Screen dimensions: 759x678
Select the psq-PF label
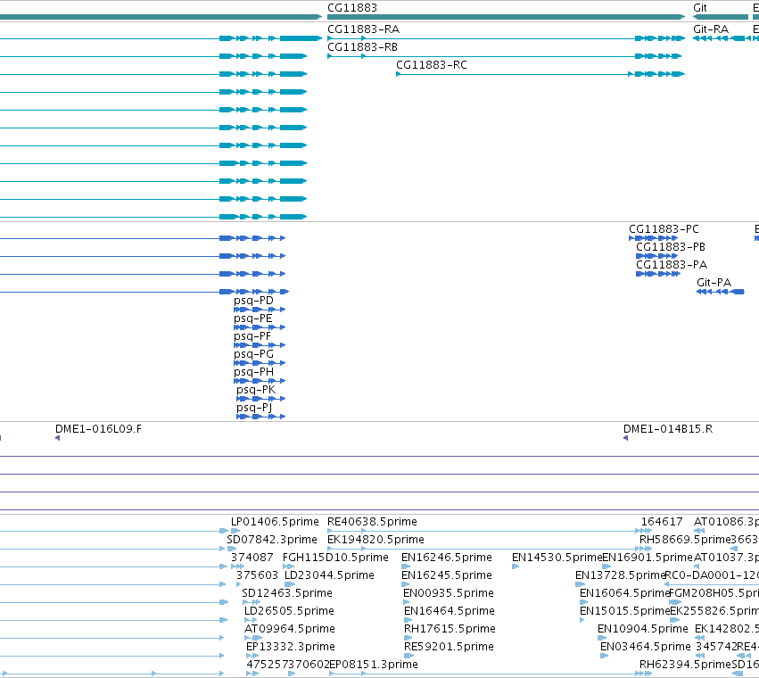pos(252,336)
